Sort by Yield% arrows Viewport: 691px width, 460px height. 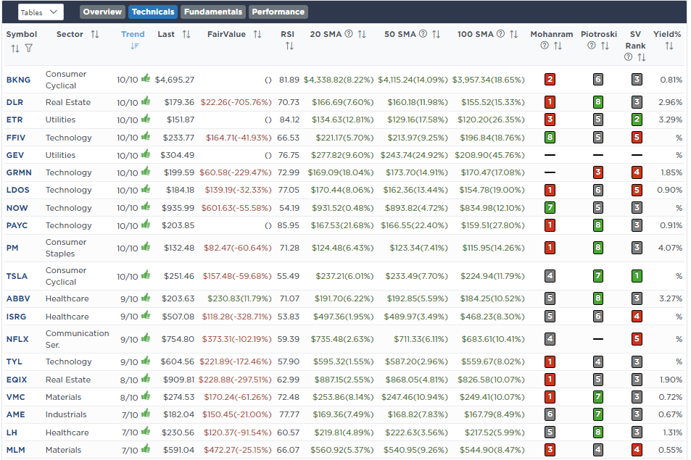click(669, 46)
